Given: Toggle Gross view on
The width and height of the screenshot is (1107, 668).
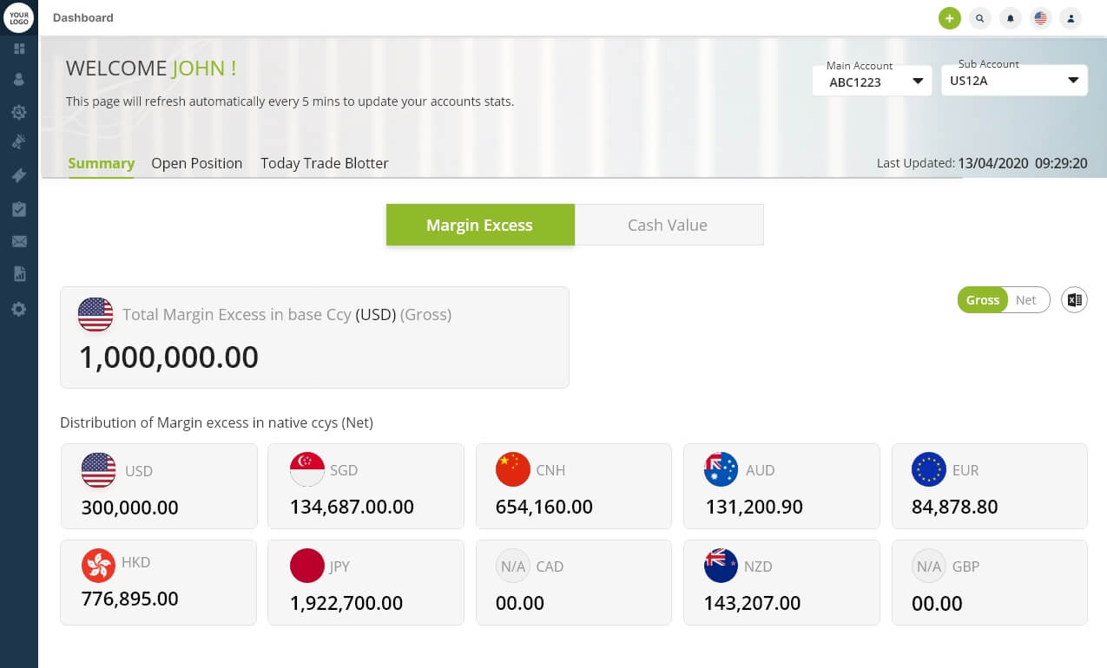Looking at the screenshot, I should pyautogui.click(x=982, y=299).
